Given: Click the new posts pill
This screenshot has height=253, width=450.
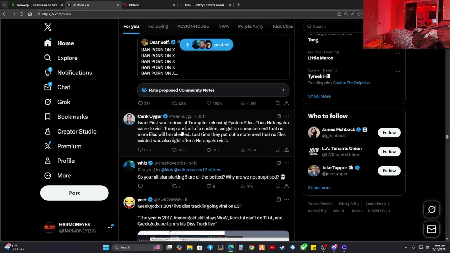Looking at the screenshot, I should tap(206, 45).
